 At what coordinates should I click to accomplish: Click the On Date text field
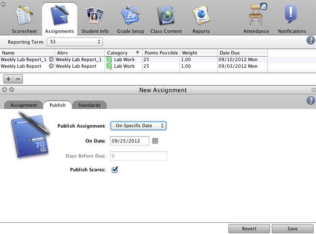pyautogui.click(x=130, y=141)
